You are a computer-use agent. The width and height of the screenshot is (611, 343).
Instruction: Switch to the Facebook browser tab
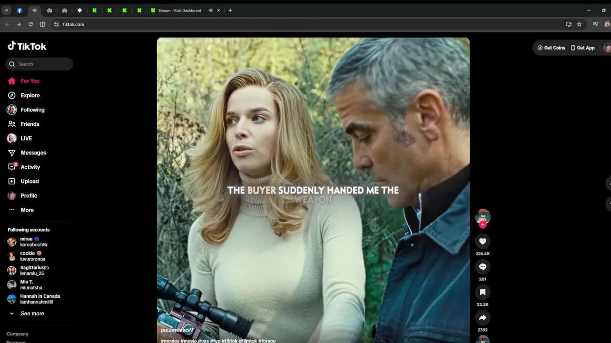tap(20, 10)
